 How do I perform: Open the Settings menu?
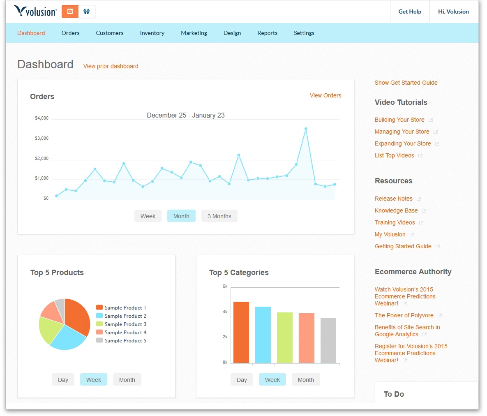coord(304,33)
